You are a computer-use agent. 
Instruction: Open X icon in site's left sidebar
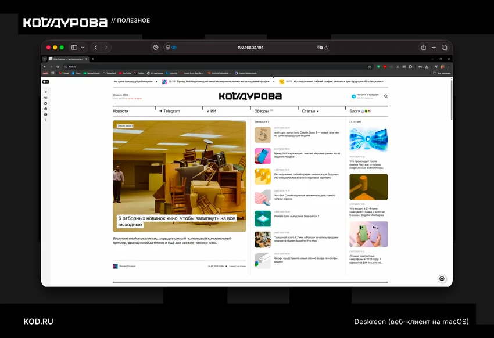coord(46,120)
